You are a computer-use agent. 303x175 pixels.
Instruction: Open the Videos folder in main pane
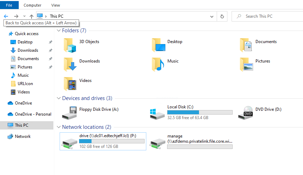coord(70,84)
